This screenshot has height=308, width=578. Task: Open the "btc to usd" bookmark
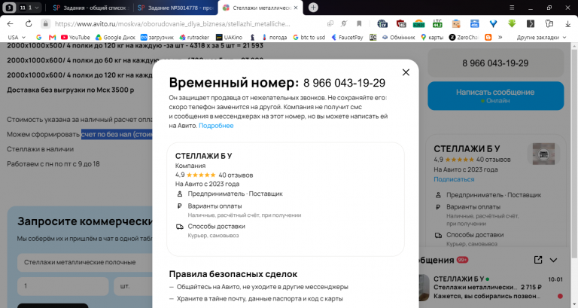pos(309,37)
